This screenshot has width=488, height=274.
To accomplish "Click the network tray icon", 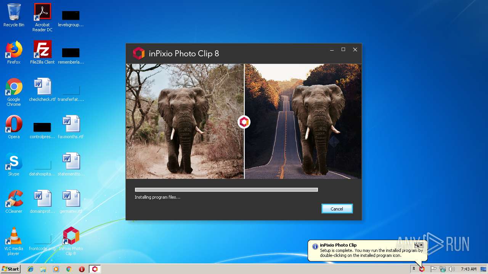I will click(x=442, y=269).
